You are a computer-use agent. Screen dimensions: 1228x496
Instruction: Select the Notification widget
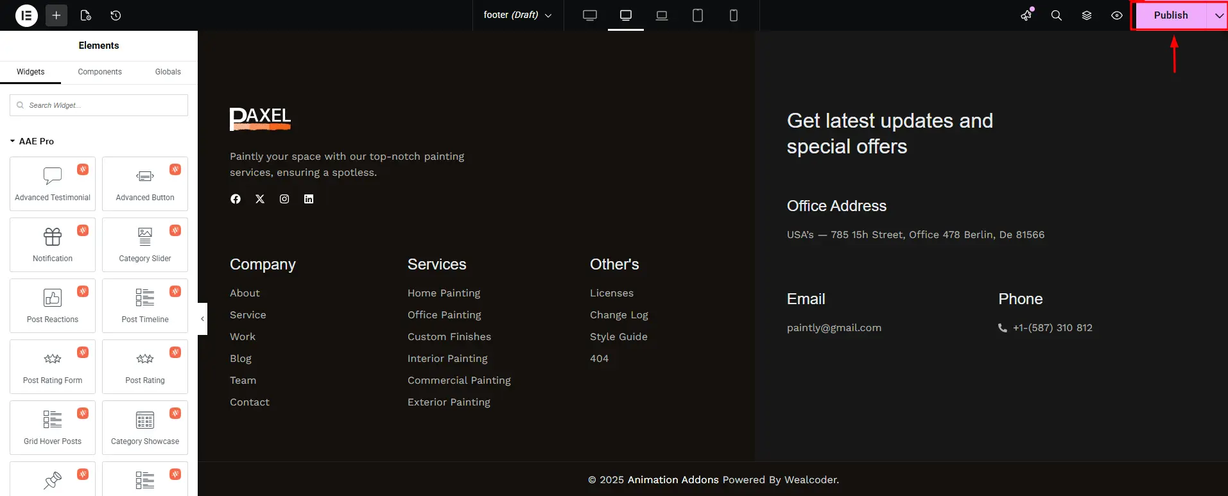53,244
